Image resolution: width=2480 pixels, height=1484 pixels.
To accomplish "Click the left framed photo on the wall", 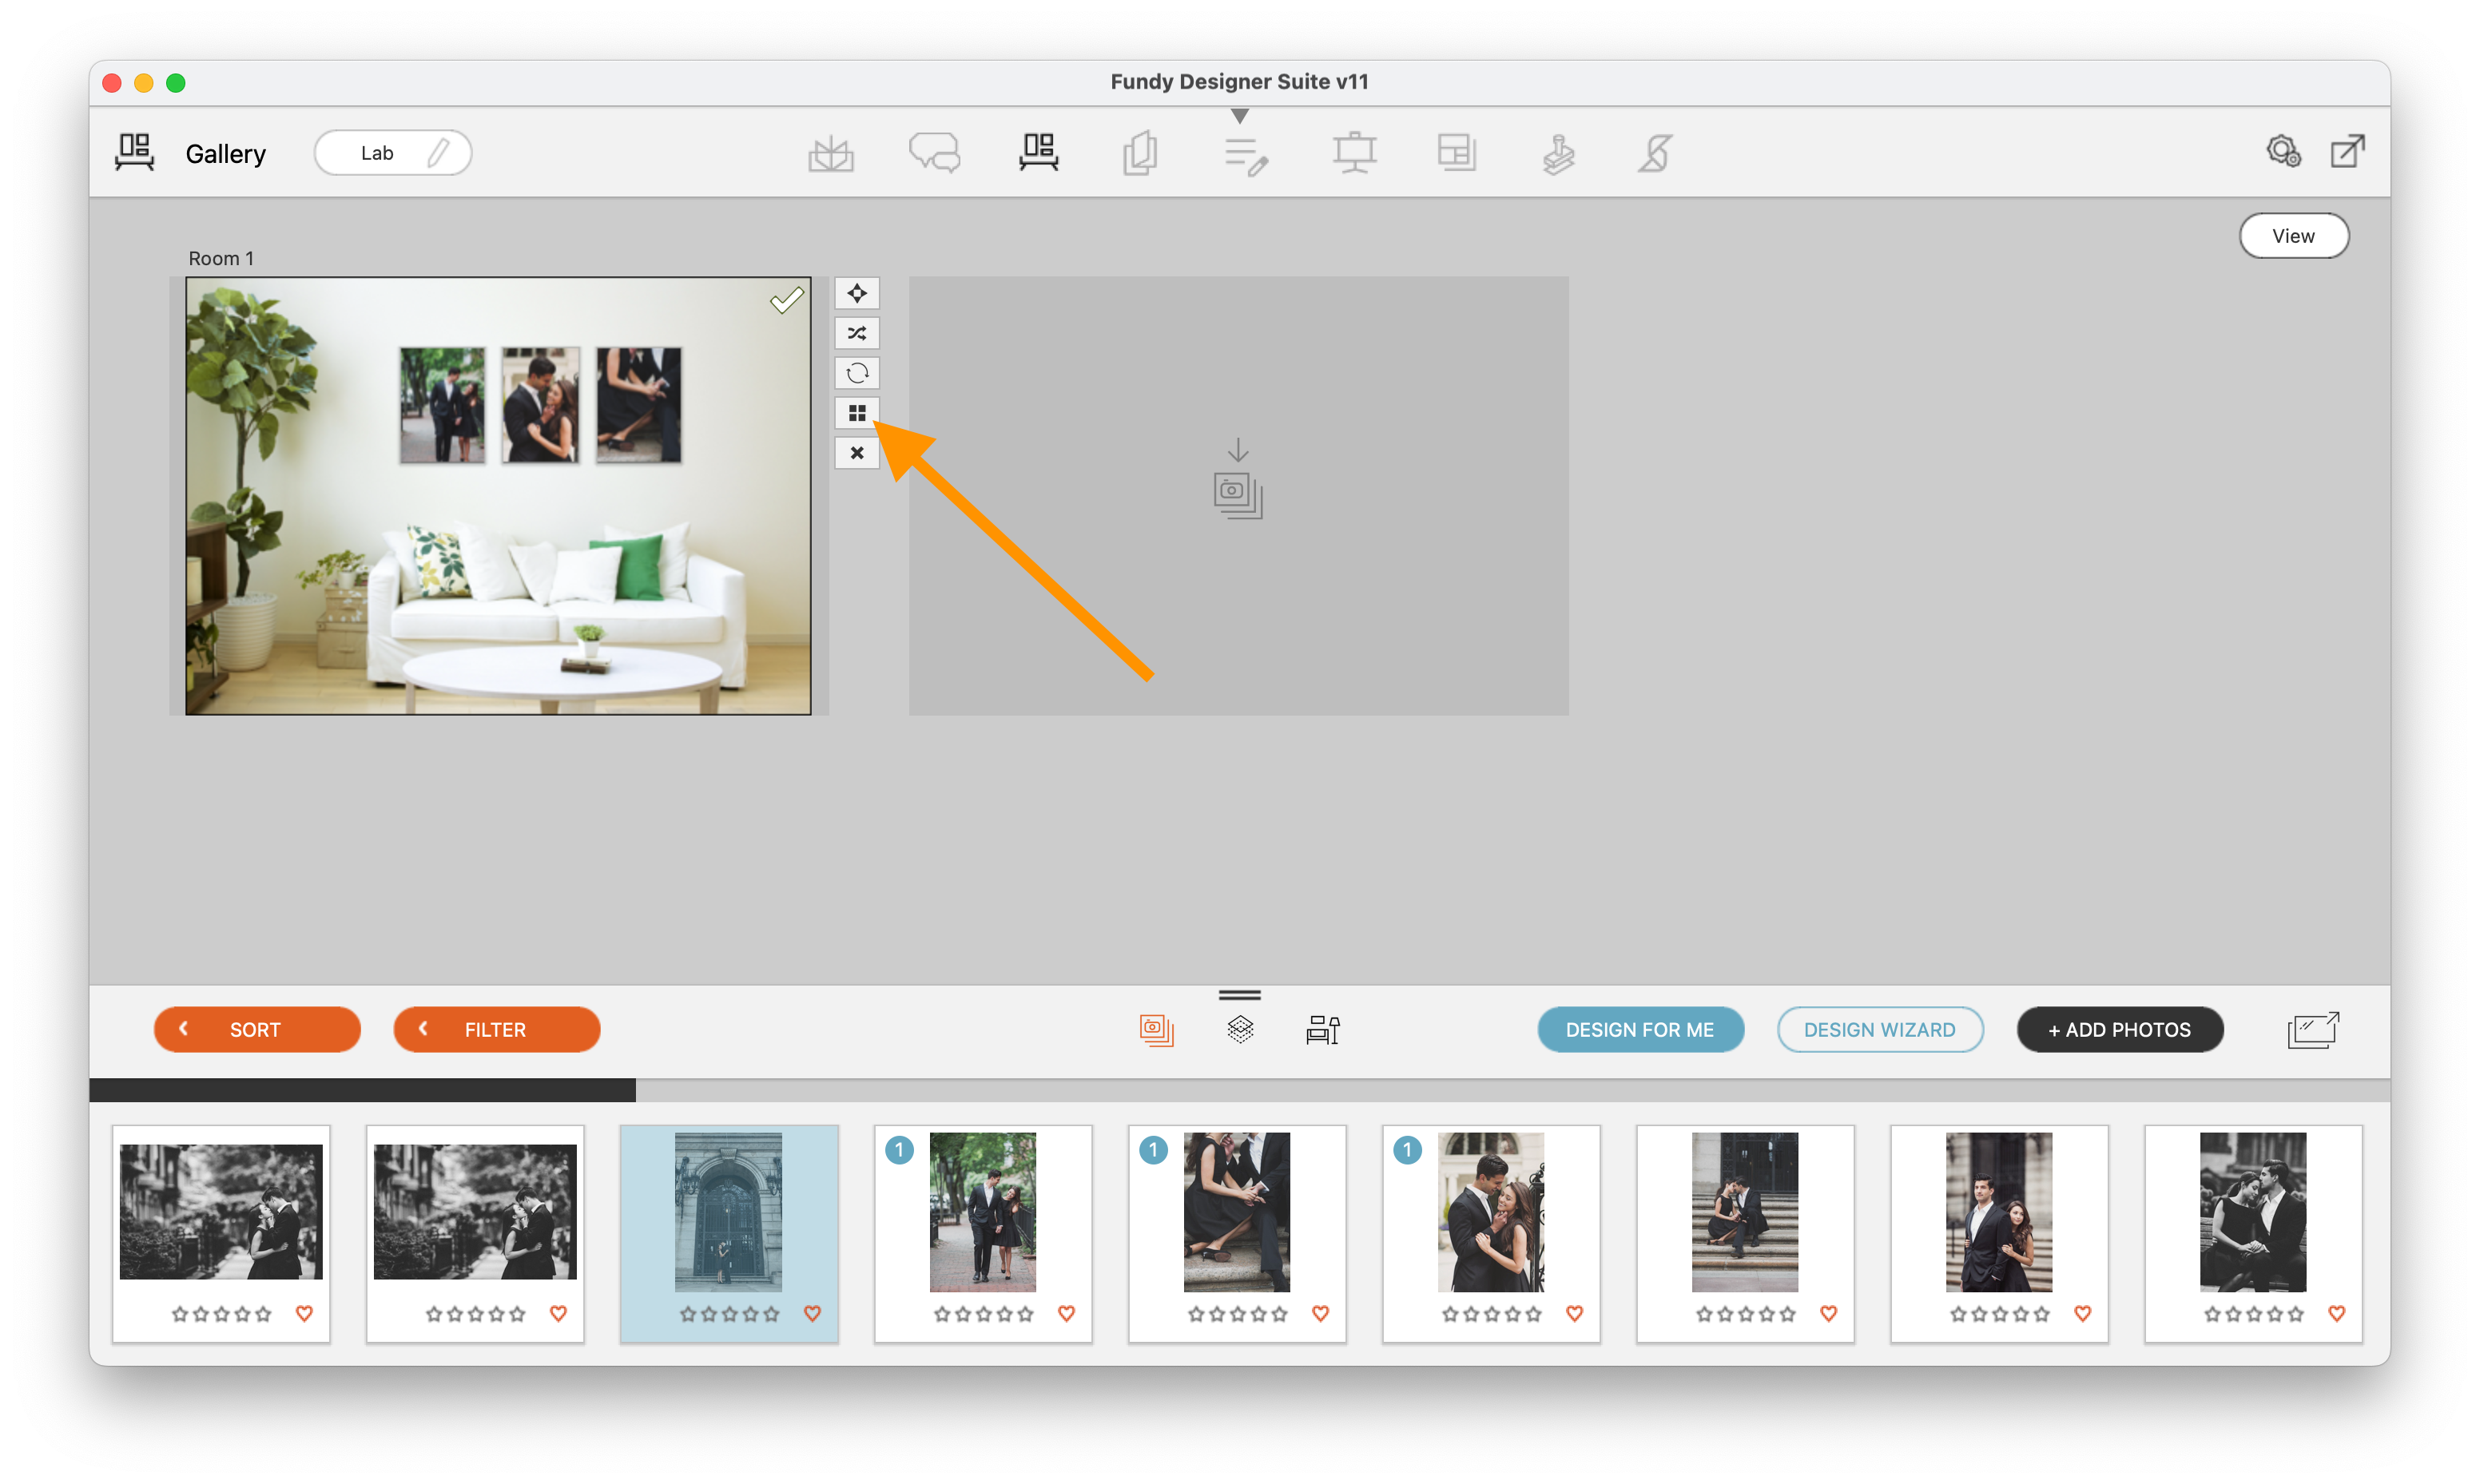I will (x=442, y=405).
